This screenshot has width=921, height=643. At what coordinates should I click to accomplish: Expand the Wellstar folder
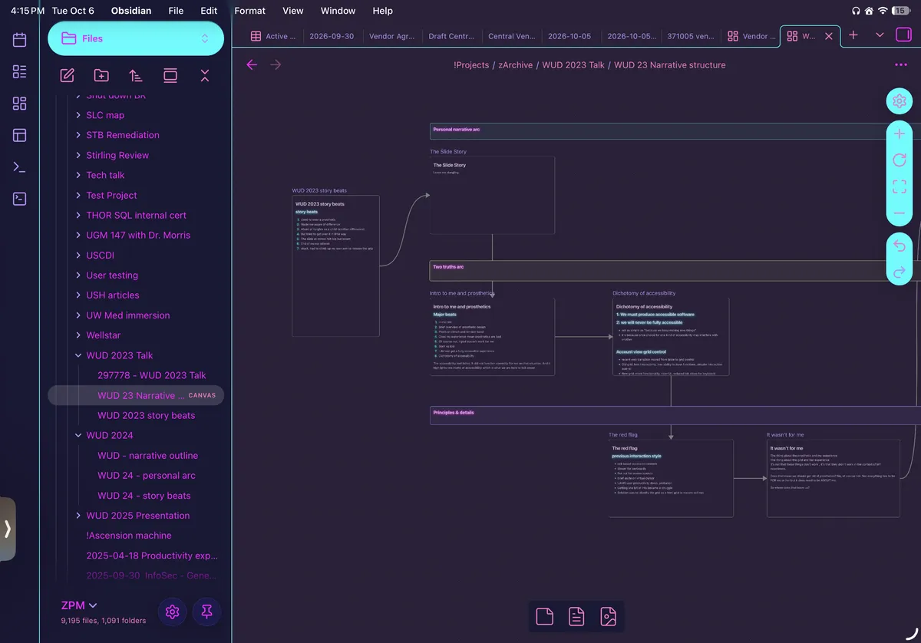[x=78, y=335]
